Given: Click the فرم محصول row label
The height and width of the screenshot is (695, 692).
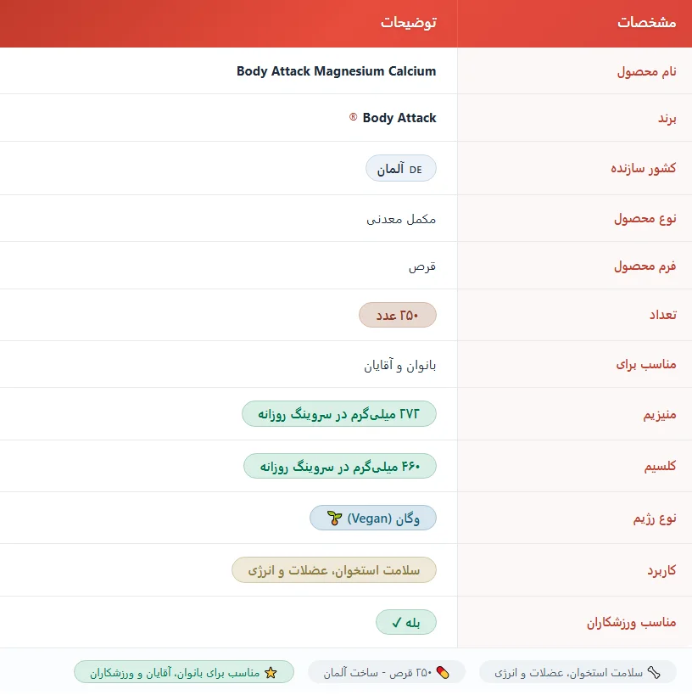Looking at the screenshot, I should coord(645,266).
